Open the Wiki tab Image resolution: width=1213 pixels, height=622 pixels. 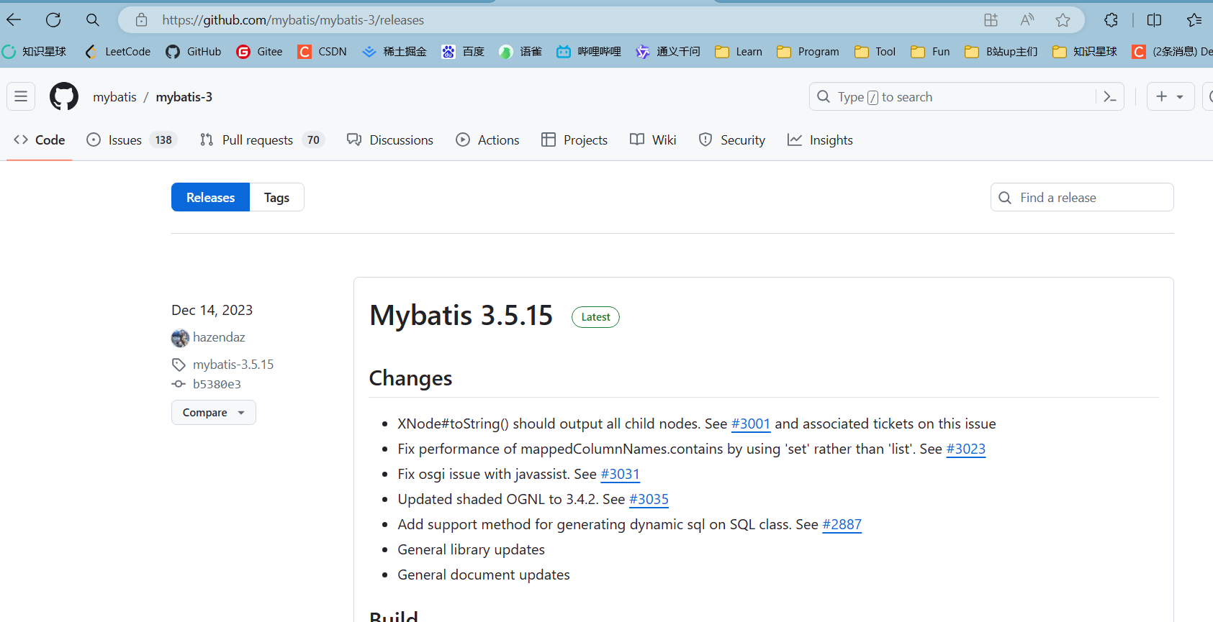[x=653, y=140]
